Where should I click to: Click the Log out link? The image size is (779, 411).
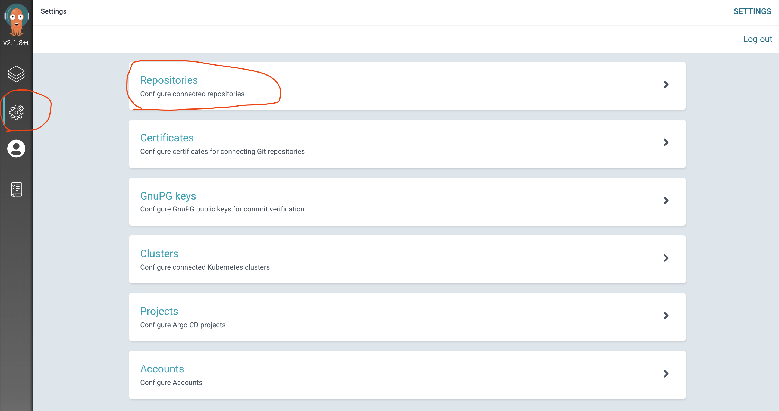tap(757, 39)
